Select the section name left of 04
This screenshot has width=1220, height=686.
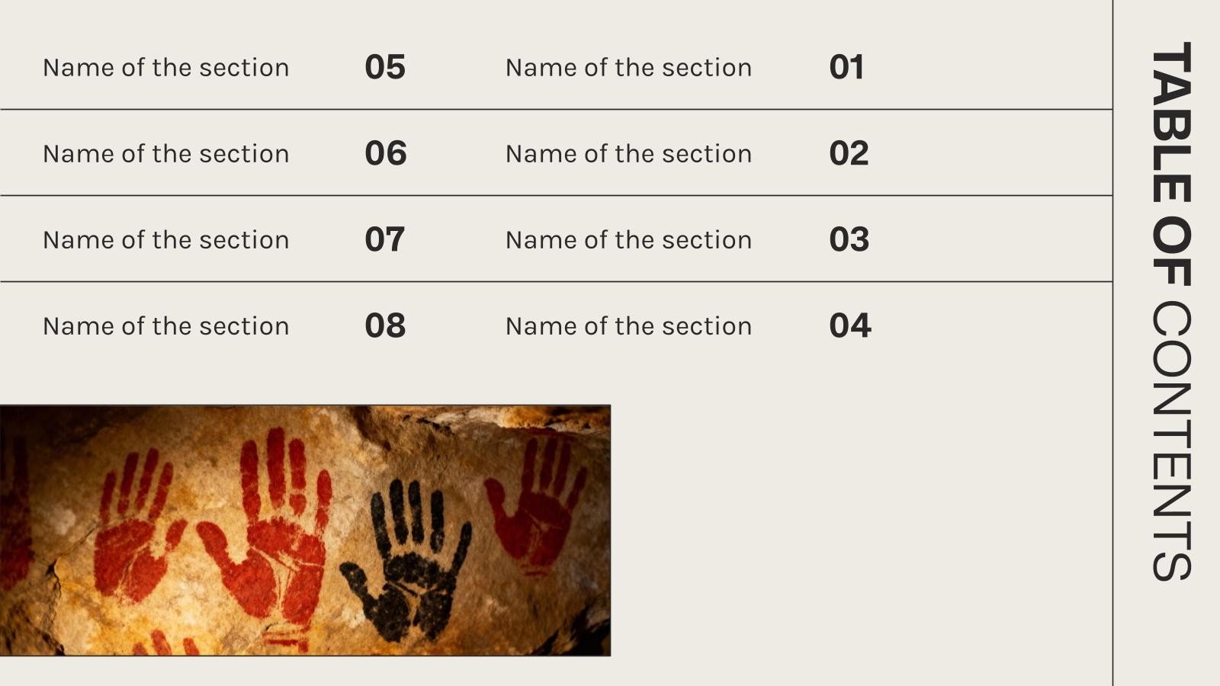[x=628, y=326]
